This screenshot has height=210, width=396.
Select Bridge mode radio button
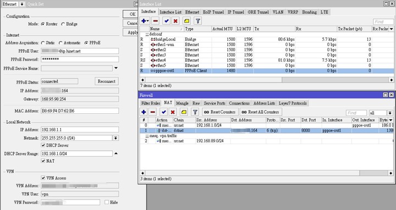coord(63,24)
